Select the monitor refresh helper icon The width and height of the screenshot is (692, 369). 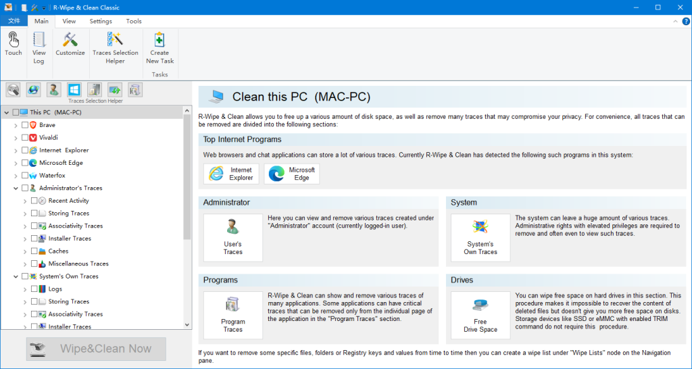115,90
